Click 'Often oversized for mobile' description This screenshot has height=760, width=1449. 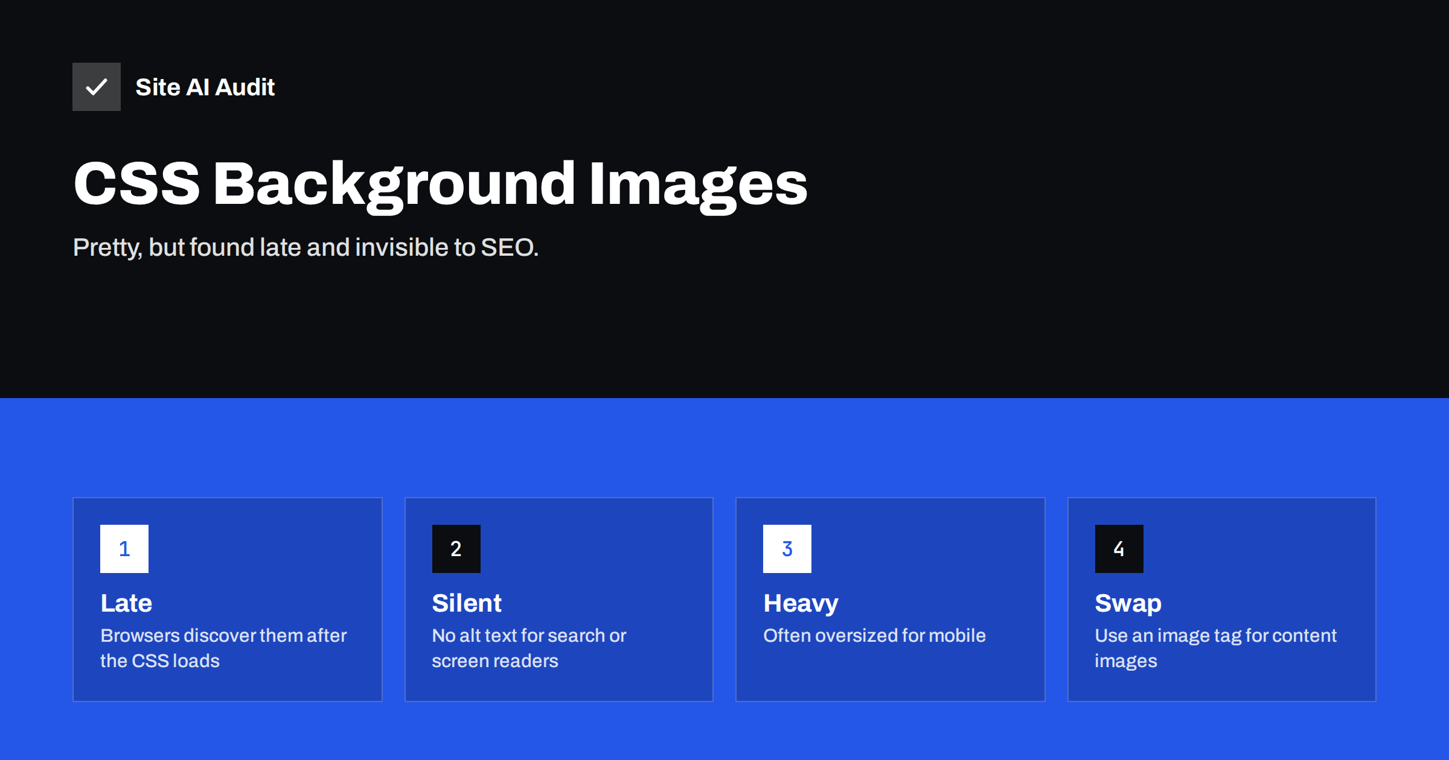tap(875, 636)
